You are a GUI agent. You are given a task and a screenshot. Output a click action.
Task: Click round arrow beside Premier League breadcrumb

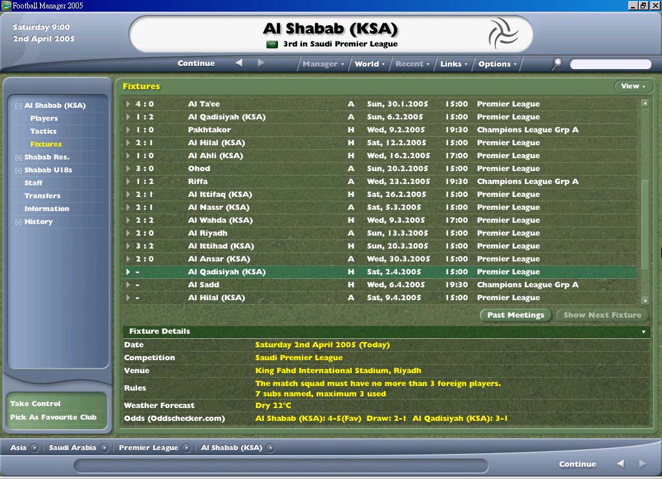tap(186, 448)
